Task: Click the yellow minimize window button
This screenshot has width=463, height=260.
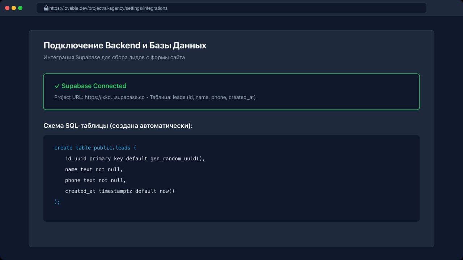Action: (x=14, y=8)
